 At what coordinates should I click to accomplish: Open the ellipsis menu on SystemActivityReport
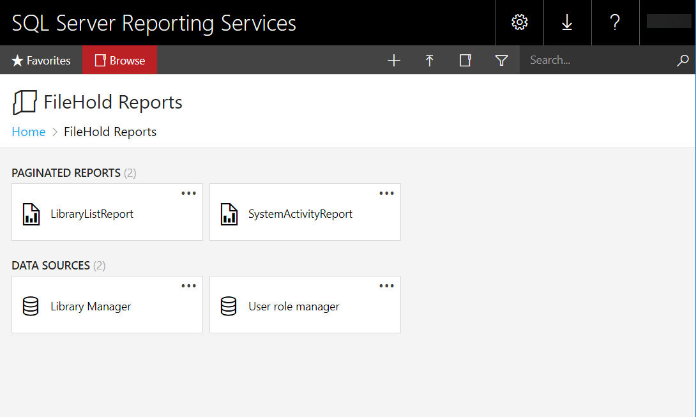[386, 193]
